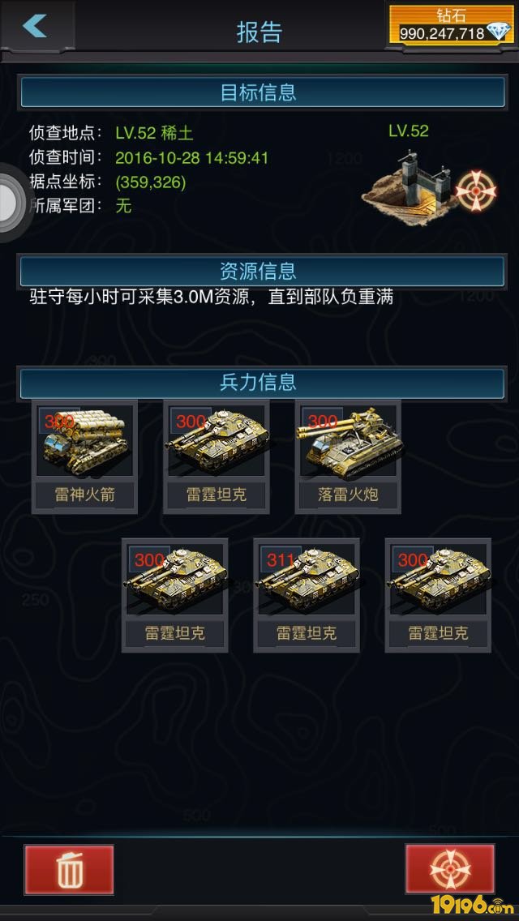
Task: Attack target using red crosshair button
Action: (449, 869)
